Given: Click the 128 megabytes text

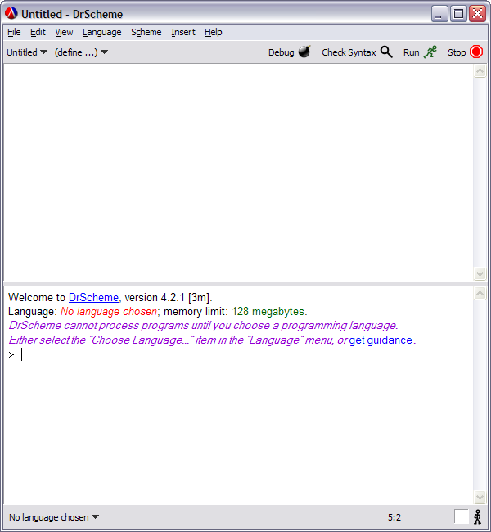Looking at the screenshot, I should click(269, 312).
